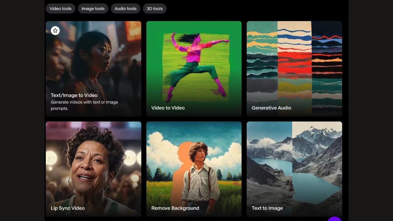Click the 'Generate videos with text or image prompts.' description

(84, 105)
